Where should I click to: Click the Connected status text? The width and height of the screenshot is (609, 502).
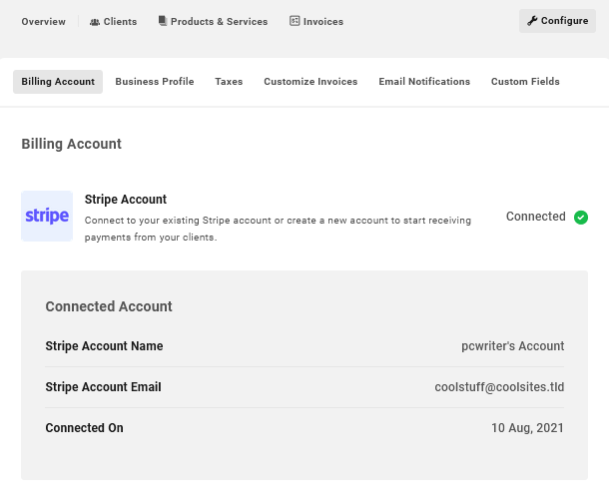point(535,217)
